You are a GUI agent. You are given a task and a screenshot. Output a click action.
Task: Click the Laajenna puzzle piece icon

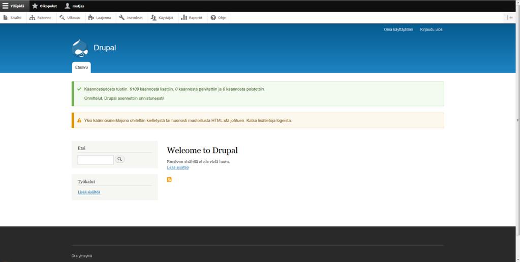[x=91, y=18]
